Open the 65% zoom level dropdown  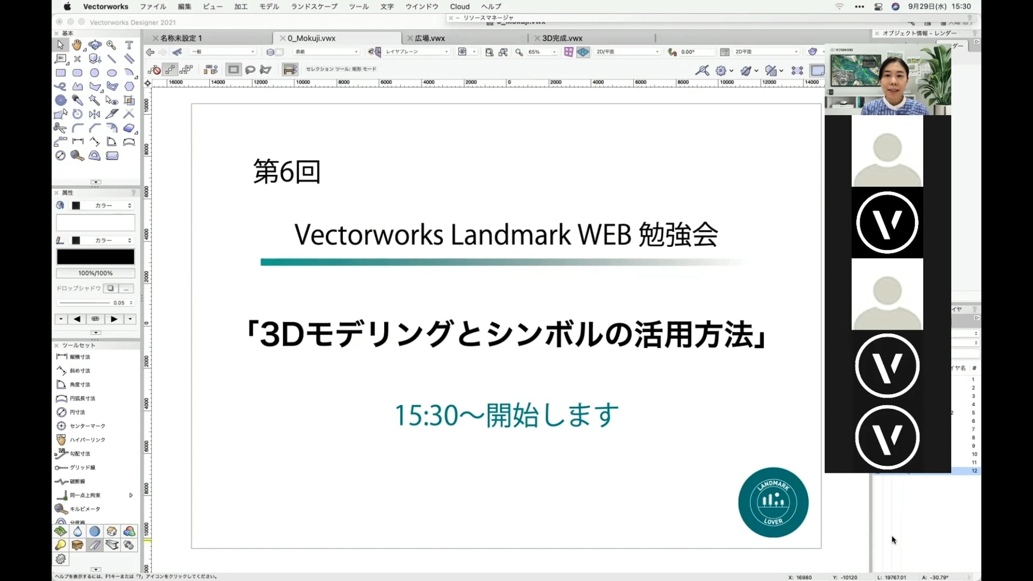[x=554, y=52]
